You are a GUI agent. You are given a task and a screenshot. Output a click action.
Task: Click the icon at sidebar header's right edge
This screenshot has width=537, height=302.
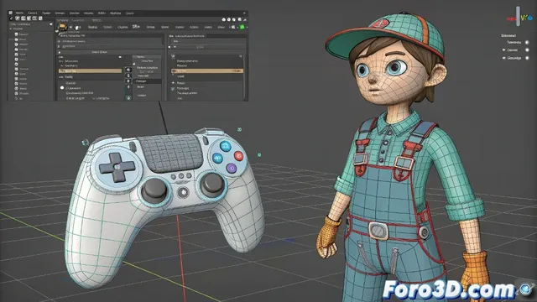tap(51, 24)
